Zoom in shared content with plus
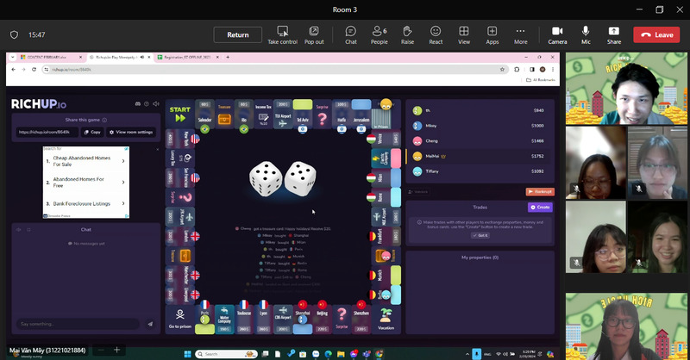The height and width of the screenshot is (360, 690). (x=116, y=350)
